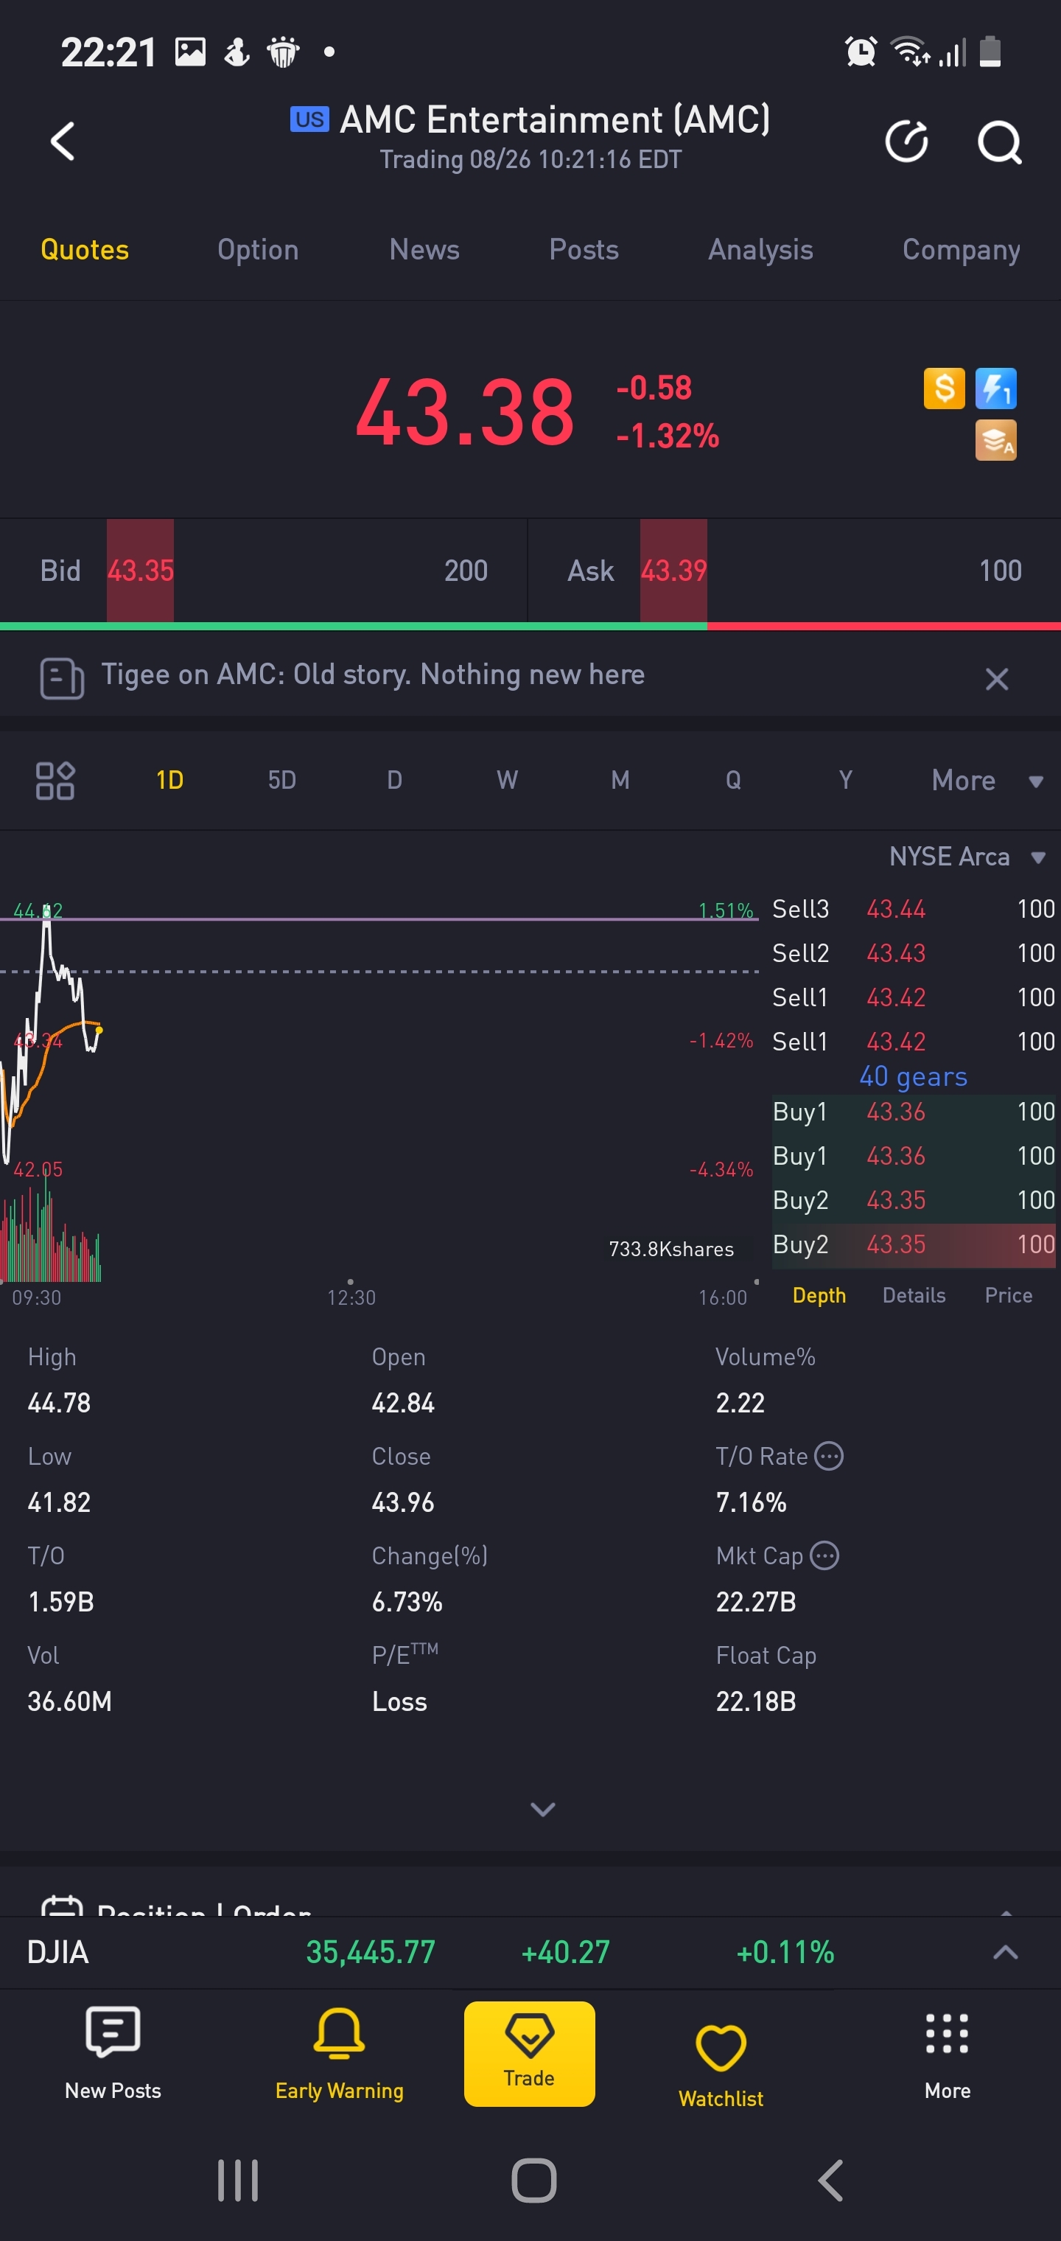
Task: Tap the AMC Entertainment (AMC) title
Action: [555, 119]
